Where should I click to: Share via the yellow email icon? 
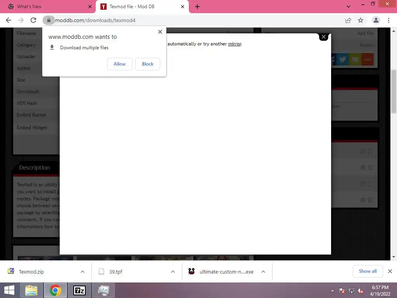coord(355,59)
